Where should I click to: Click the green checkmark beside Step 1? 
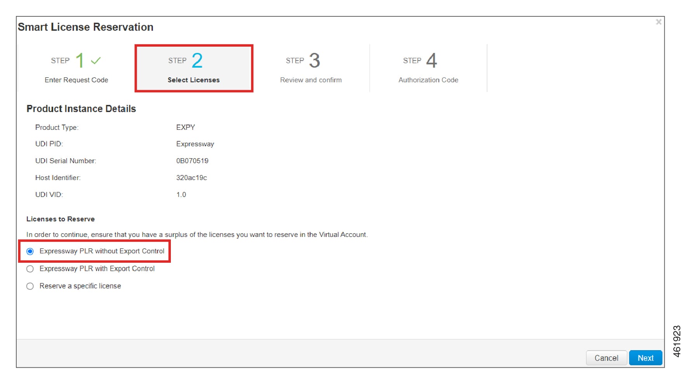pyautogui.click(x=96, y=61)
